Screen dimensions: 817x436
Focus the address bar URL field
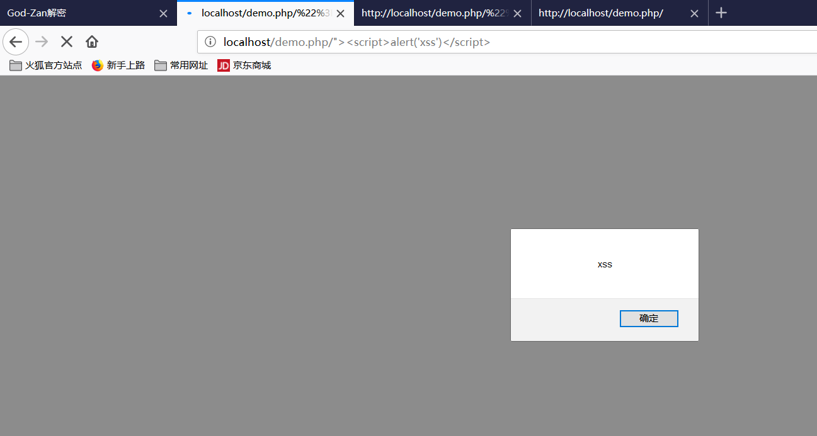(504, 42)
